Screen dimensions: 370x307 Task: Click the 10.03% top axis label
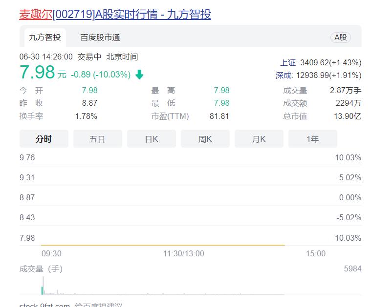(x=348, y=157)
